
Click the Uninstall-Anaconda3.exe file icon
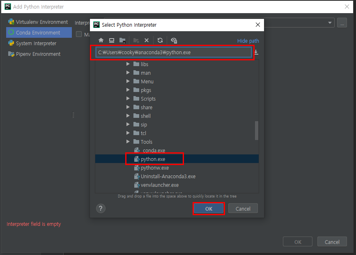click(137, 177)
